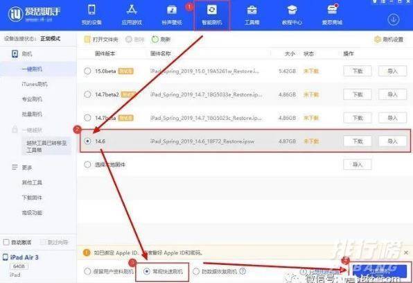This screenshot has width=413, height=283.
Task: Select the 15.0beta firmware radio button
Action: pyautogui.click(x=87, y=71)
